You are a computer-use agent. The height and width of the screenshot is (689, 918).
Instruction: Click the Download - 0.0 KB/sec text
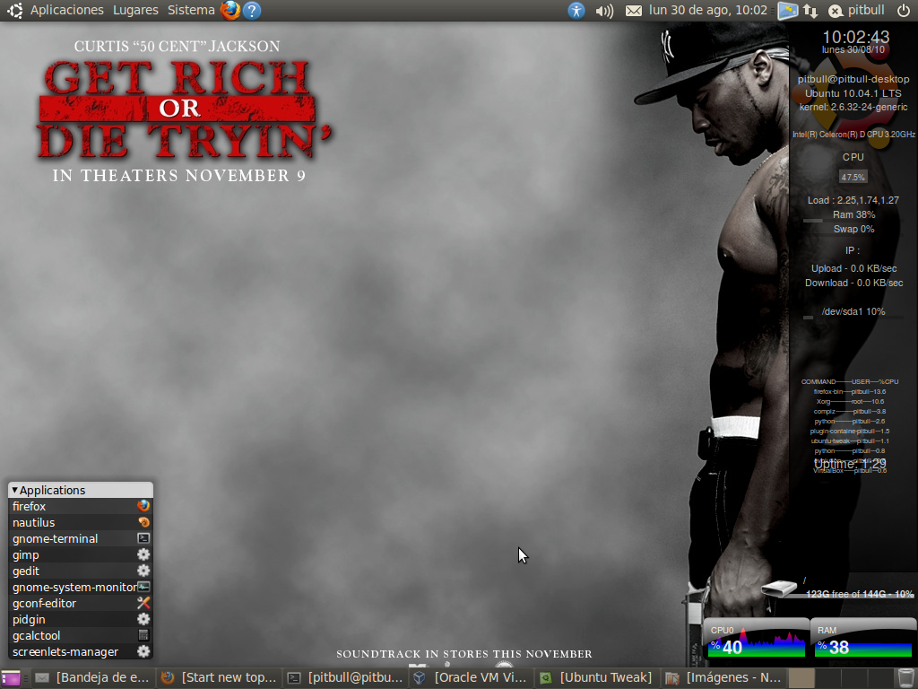coord(853,283)
